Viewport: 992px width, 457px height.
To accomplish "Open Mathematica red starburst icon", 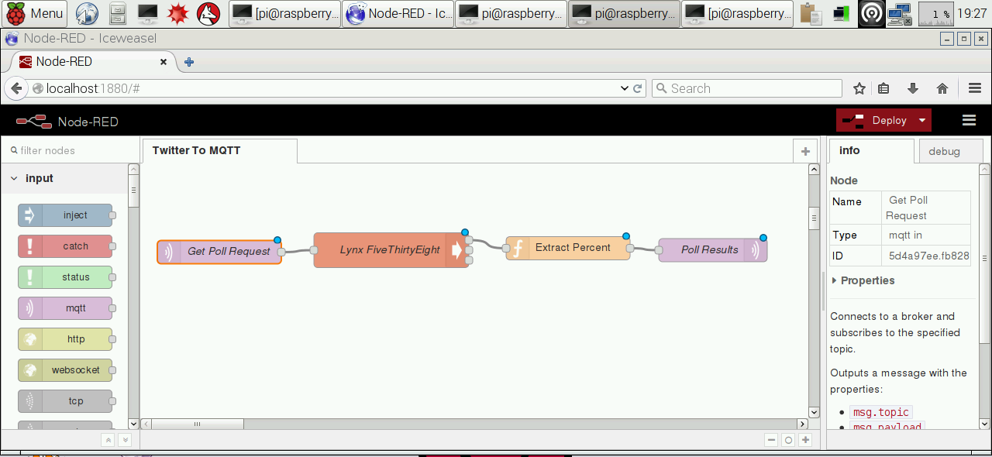I will (178, 13).
